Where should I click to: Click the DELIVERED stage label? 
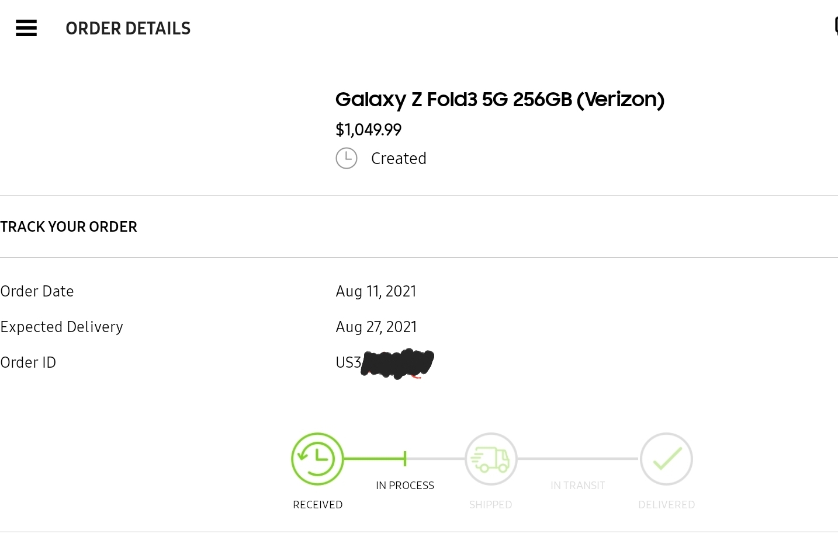click(x=666, y=505)
